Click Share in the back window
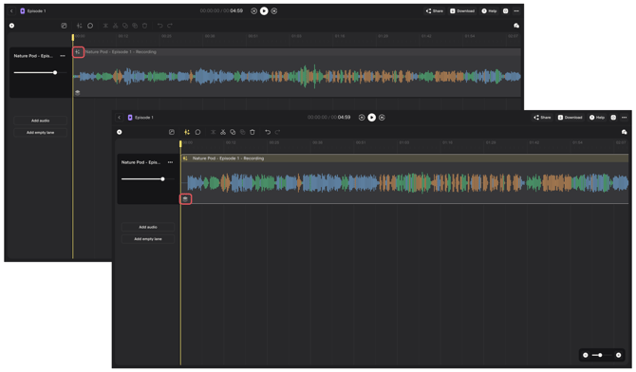The image size is (636, 372). click(435, 11)
